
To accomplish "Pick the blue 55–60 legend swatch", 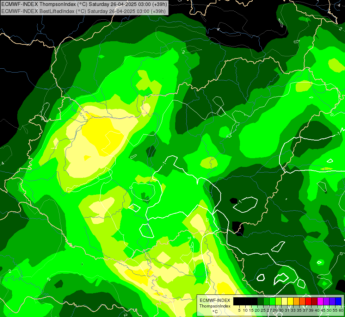I will (x=338, y=302).
